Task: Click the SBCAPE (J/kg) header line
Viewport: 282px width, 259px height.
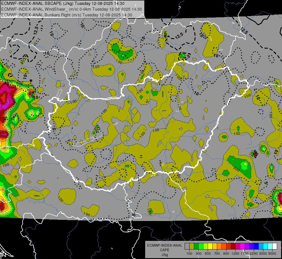Action: (63, 3)
